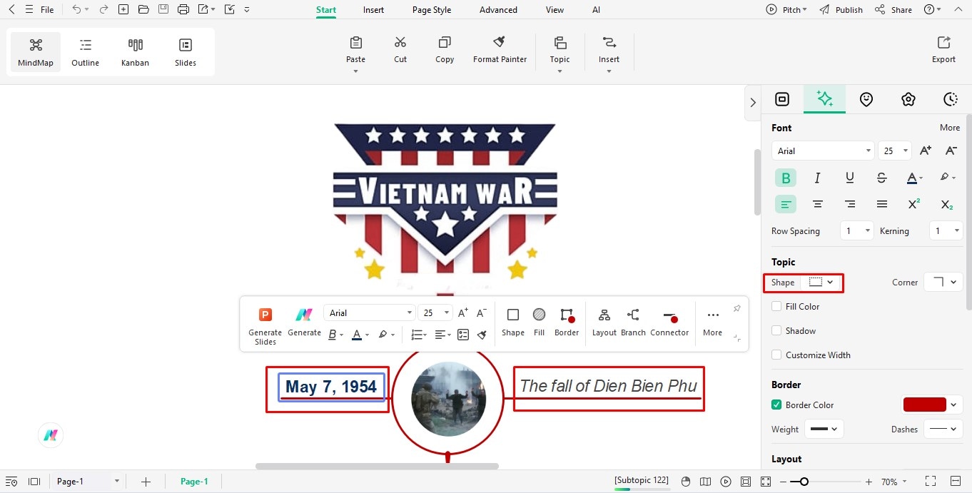Viewport: 972px width, 493px height.
Task: Click the Publish button
Action: pos(841,10)
